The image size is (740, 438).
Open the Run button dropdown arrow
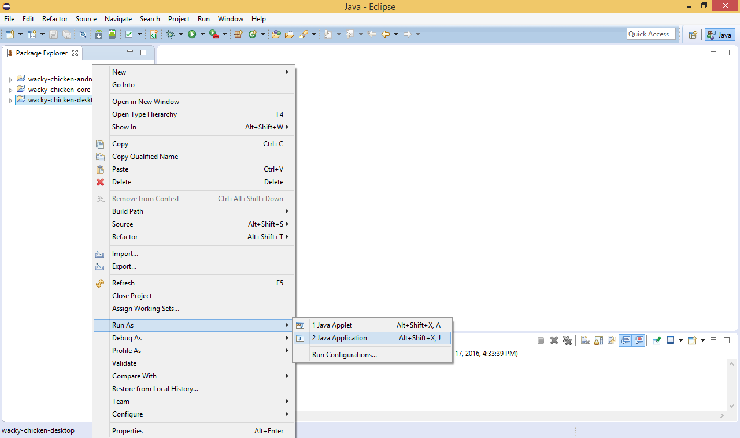coord(202,35)
